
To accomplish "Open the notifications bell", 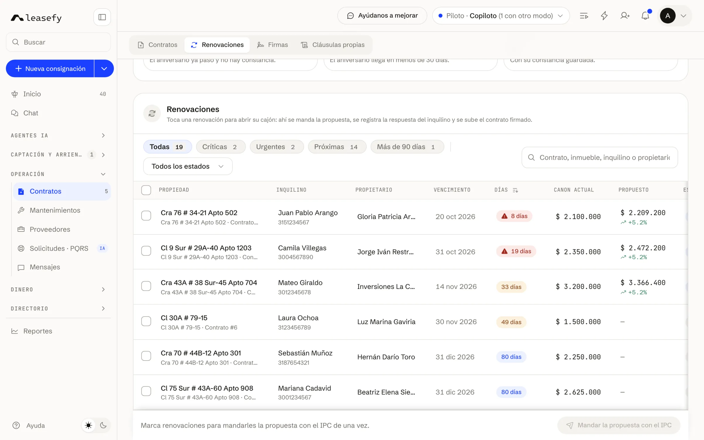I will [645, 16].
